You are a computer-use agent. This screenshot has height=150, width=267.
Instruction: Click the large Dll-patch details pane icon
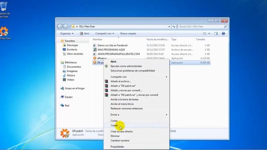coord(65,133)
